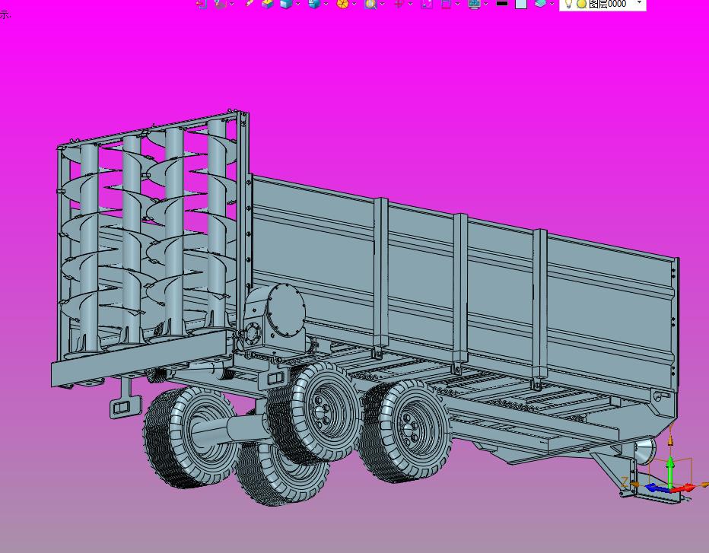The width and height of the screenshot is (709, 553).
Task: Open the 图层0000 layer dropdown list
Action: pos(639,3)
